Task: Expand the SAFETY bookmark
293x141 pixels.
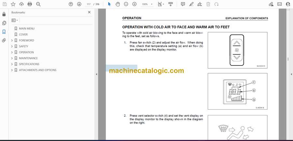Action: coord(12,46)
